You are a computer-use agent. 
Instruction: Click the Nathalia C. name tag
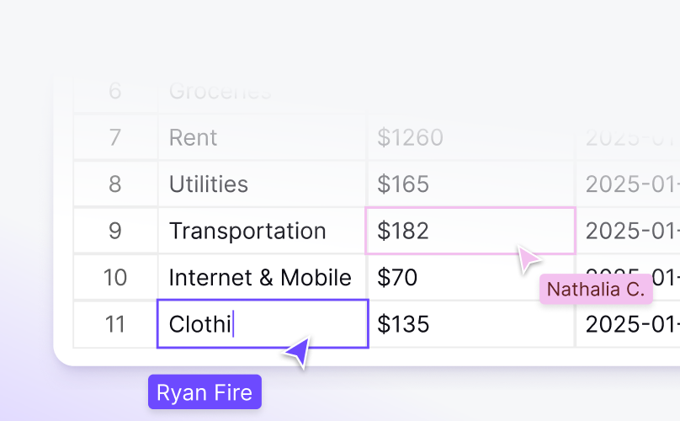pyautogui.click(x=596, y=290)
